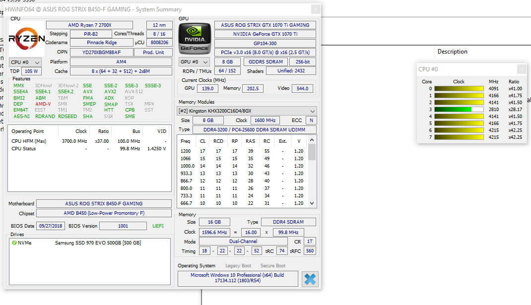Image resolution: width=531 pixels, height=305 pixels.
Task: Click the Description column header in background window
Action: pos(452,52)
